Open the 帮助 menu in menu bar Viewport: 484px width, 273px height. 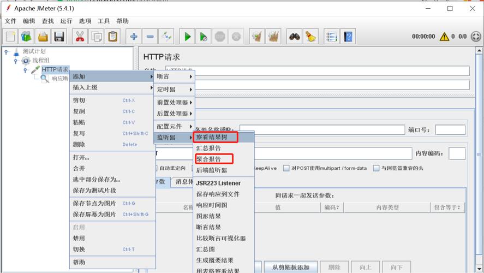click(122, 21)
